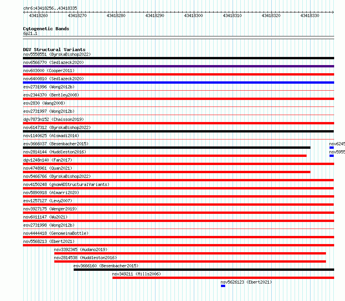The width and height of the screenshot is (345, 301).
Task: Click the purple nsv6566770 variant bar
Action: coord(178,66)
